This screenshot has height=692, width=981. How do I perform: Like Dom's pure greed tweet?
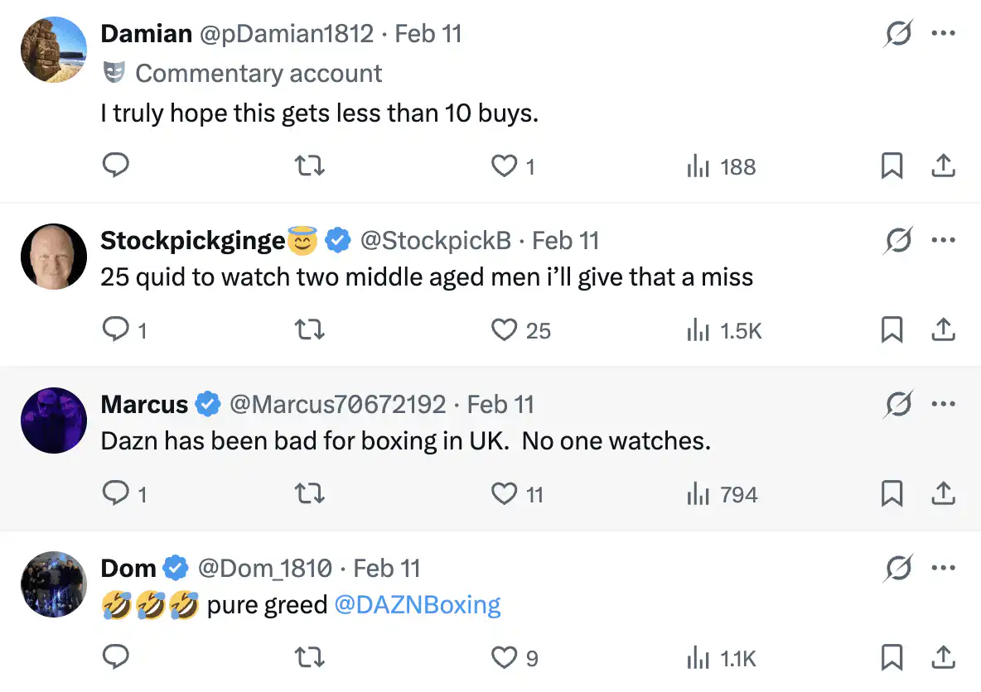pyautogui.click(x=505, y=658)
